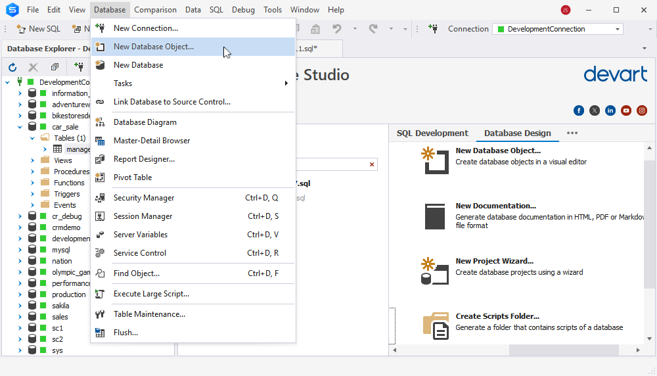Collapse the car_sale database node
657x376 pixels.
pos(19,127)
